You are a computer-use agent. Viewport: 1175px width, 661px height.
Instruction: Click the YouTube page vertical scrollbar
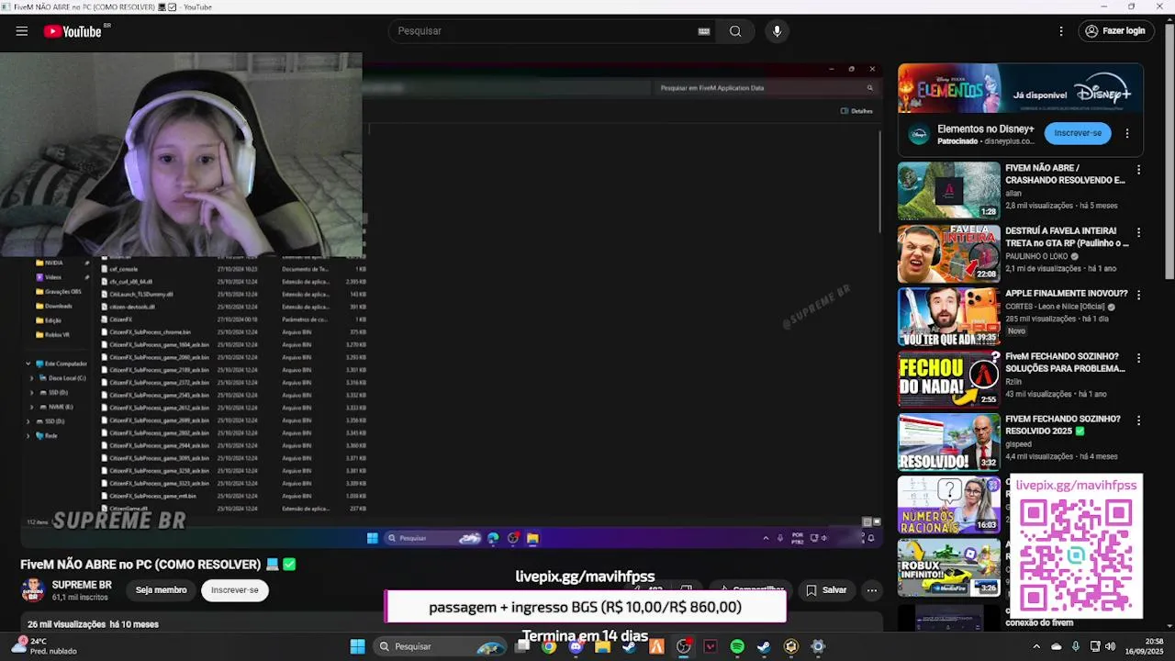(x=1169, y=151)
